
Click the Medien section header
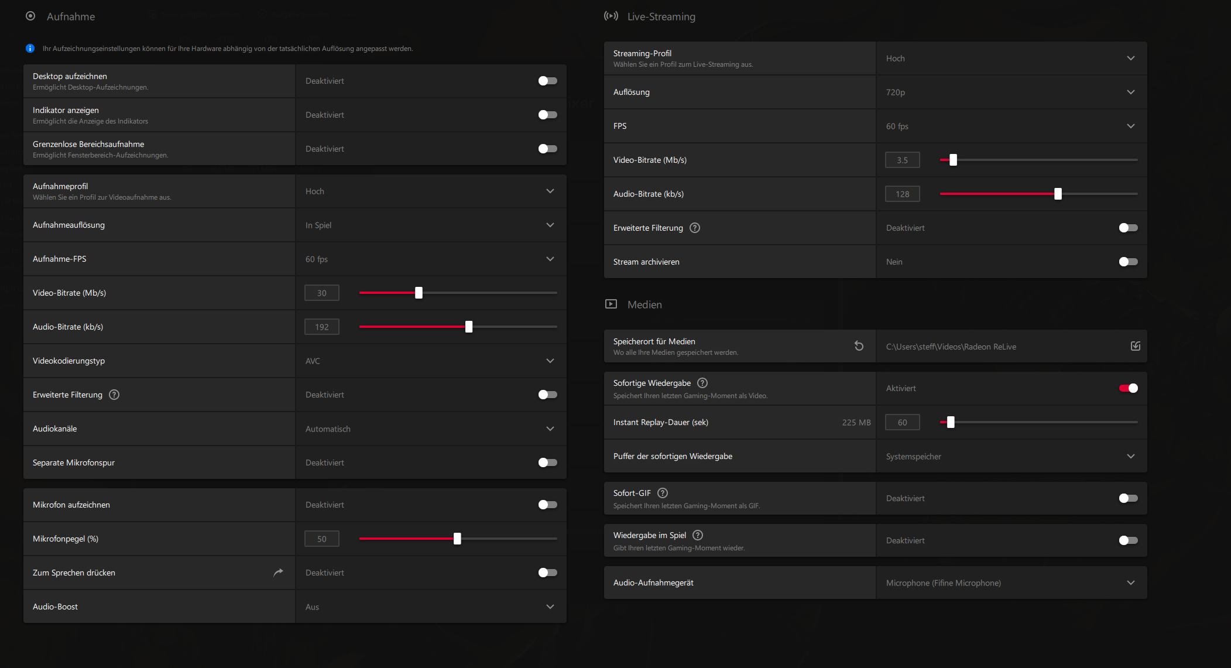pos(644,304)
